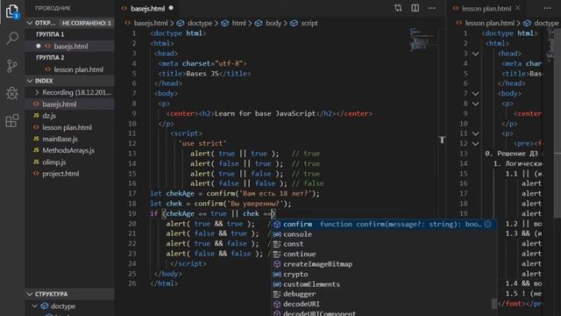Click НЕ СОХРАНЕНО: 1 unsaved badge
Image resolution: width=561 pixels, height=316 pixels.
point(86,23)
